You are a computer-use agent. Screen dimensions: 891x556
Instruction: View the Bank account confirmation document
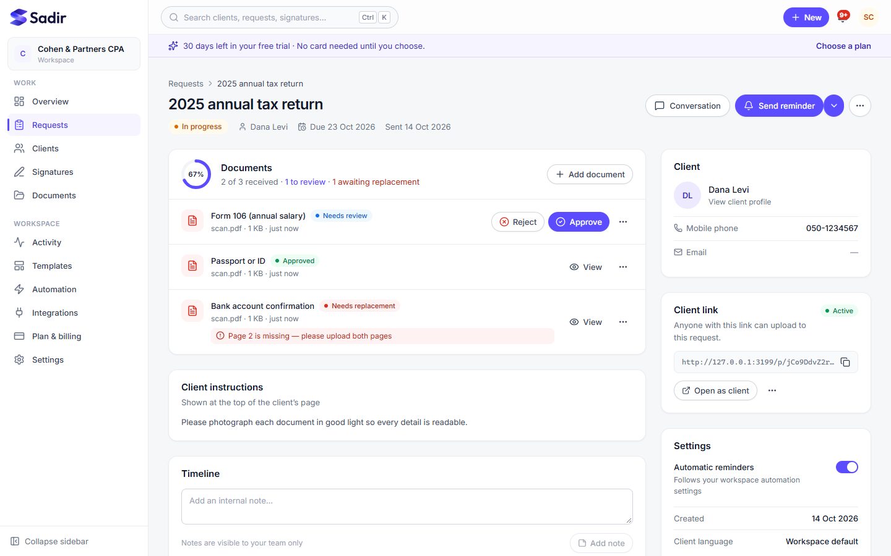[x=586, y=322]
